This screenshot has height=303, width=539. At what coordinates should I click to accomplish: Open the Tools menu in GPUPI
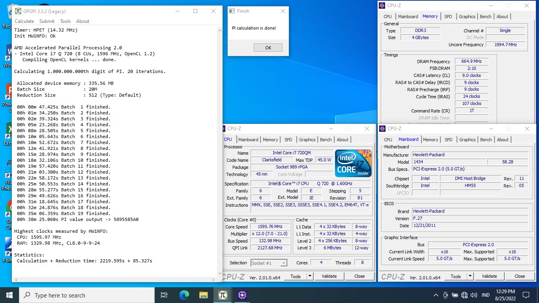(66, 21)
